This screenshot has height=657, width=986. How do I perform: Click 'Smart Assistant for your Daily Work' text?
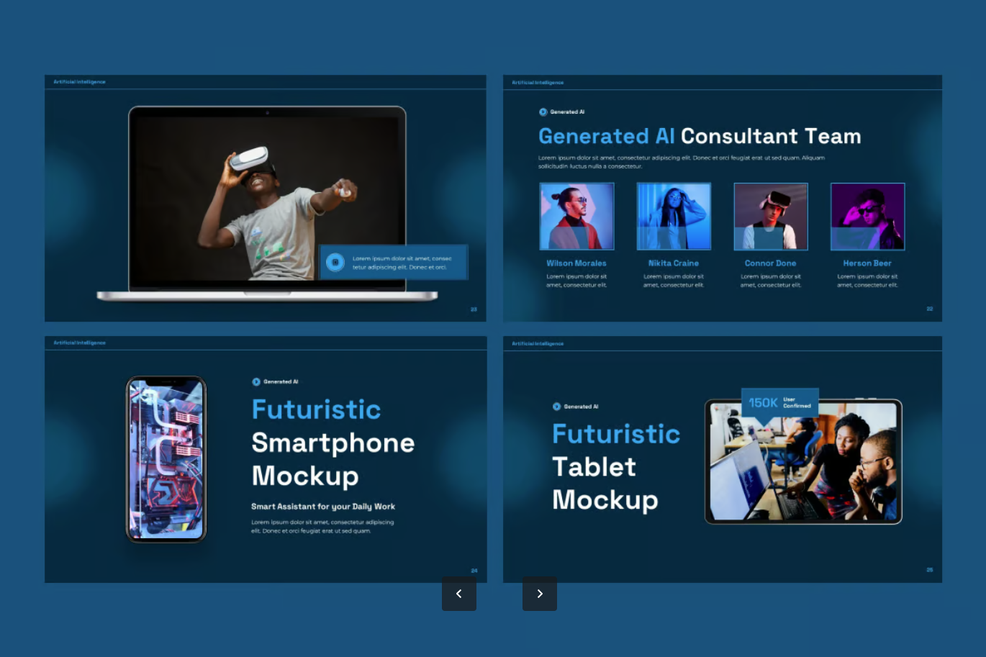323,507
